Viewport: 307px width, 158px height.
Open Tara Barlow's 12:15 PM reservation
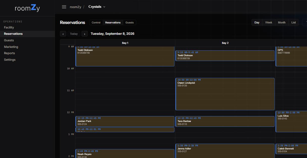225,121
